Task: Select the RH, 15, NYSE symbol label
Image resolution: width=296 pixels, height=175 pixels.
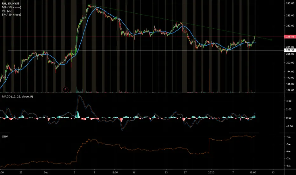Action: click(x=10, y=3)
